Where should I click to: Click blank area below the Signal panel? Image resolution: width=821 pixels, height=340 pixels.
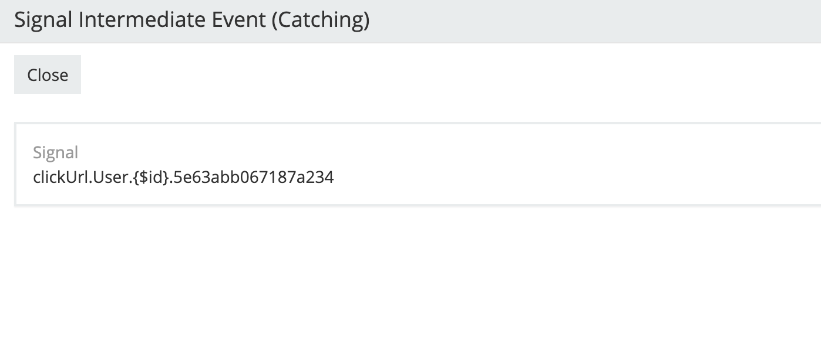[x=411, y=270]
